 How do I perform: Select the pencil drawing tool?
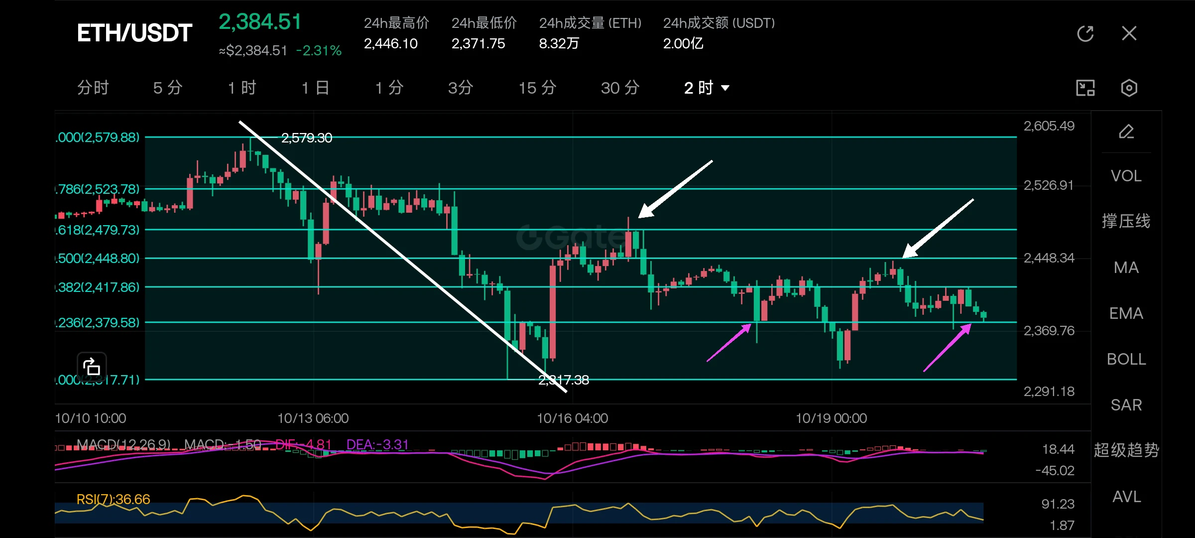pos(1126,132)
